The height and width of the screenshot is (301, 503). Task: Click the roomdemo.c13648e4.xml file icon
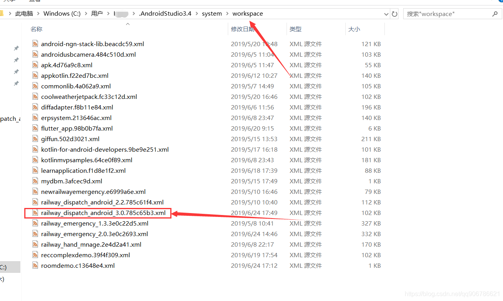35,265
